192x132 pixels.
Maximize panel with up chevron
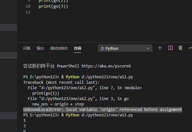190,48
